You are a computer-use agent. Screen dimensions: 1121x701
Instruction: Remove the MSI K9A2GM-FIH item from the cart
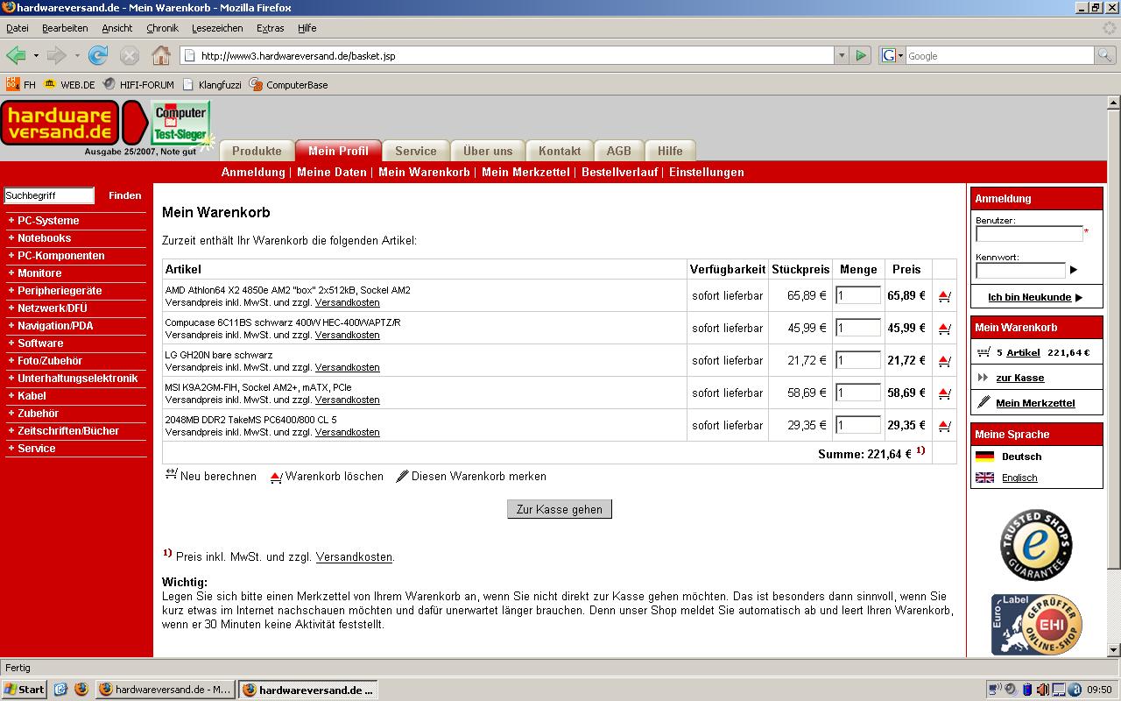click(x=944, y=393)
